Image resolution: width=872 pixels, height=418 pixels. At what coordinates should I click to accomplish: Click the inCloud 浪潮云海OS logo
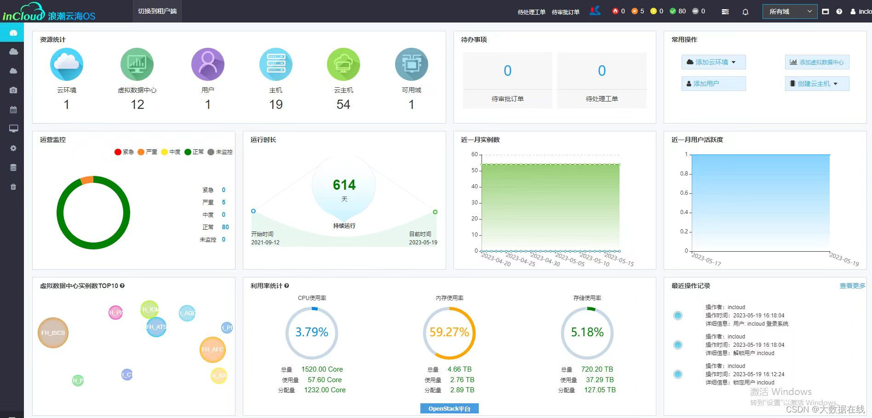[x=49, y=12]
